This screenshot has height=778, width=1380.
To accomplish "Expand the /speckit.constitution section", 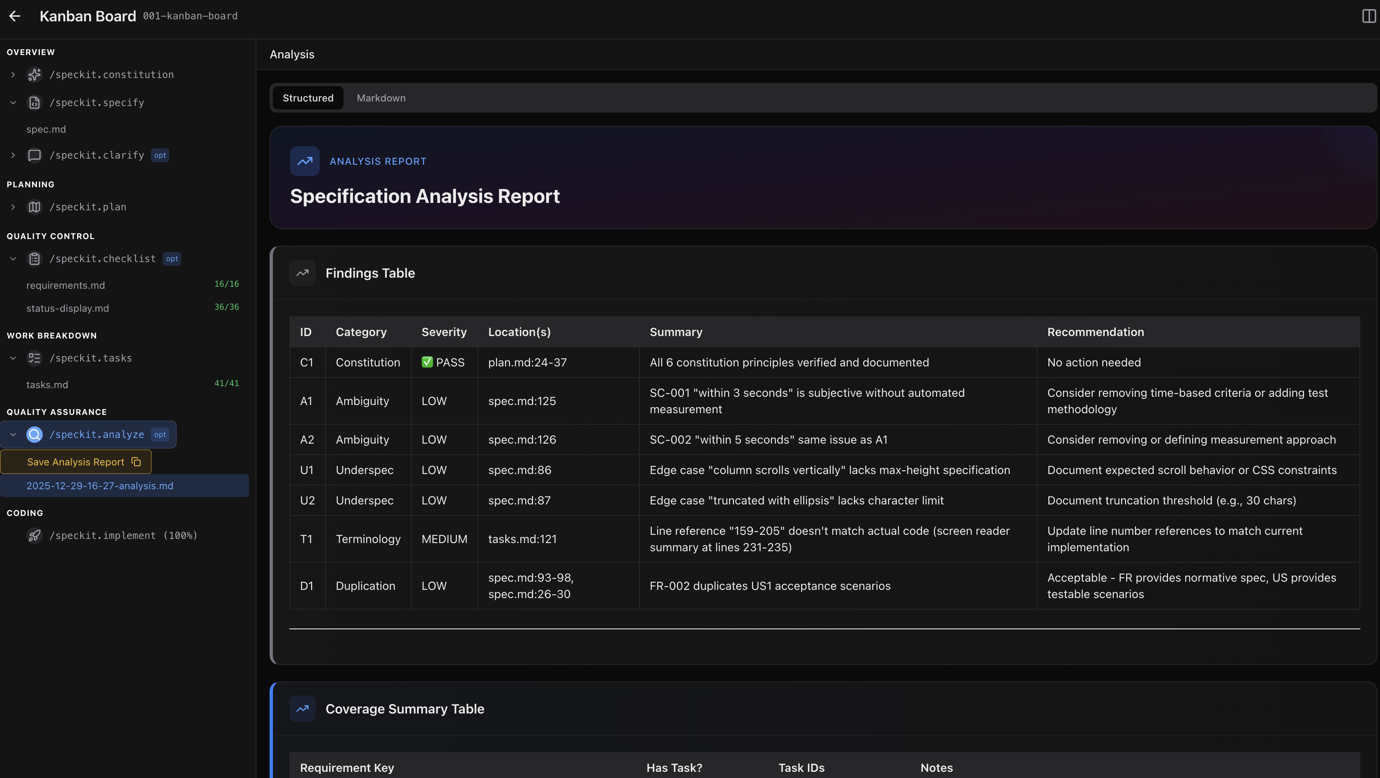I will pos(13,75).
